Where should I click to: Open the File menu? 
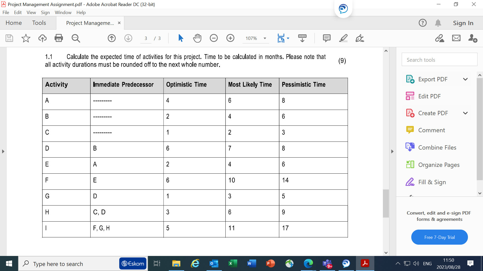[6, 12]
